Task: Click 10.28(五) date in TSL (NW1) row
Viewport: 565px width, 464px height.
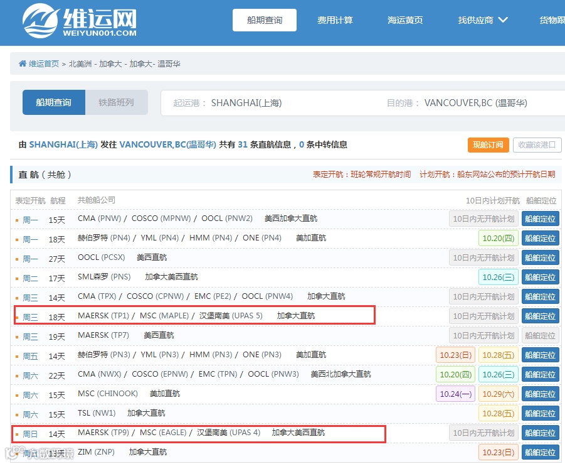Action: pyautogui.click(x=499, y=414)
